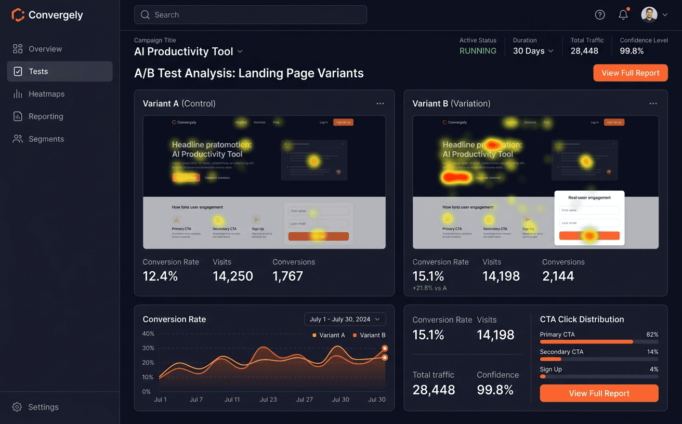The height and width of the screenshot is (424, 682).
Task: Toggle Variant B in chart legend
Action: tap(369, 335)
